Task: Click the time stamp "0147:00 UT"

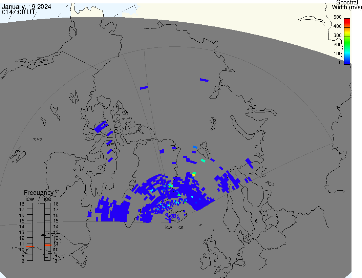Action: [19, 12]
